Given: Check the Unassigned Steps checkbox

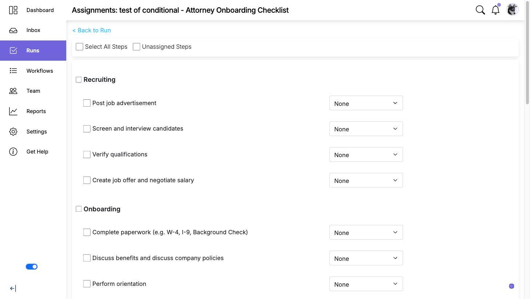Looking at the screenshot, I should point(137,47).
